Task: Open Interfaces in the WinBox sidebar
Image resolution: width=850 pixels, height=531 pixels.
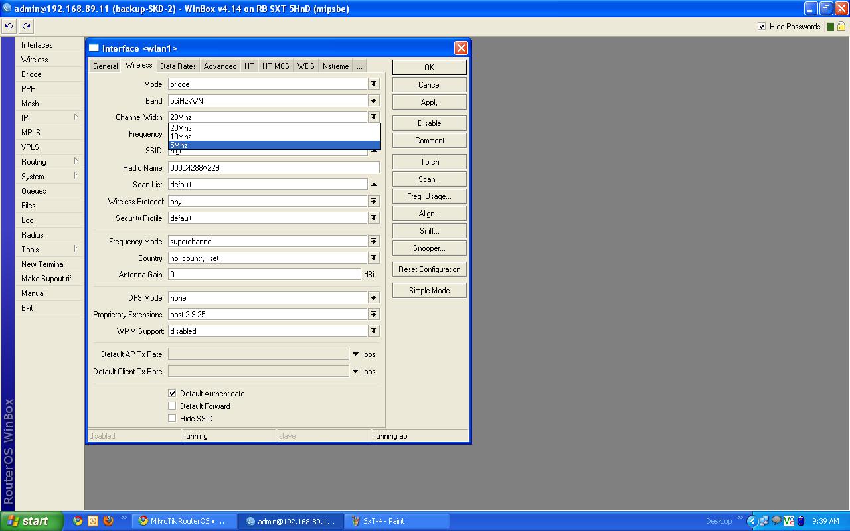Action: [x=49, y=45]
